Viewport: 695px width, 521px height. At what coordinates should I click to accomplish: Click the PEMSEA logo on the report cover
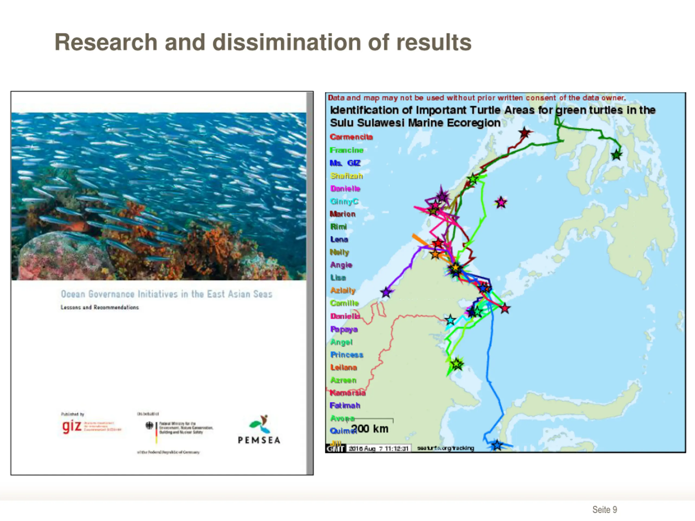tap(259, 429)
